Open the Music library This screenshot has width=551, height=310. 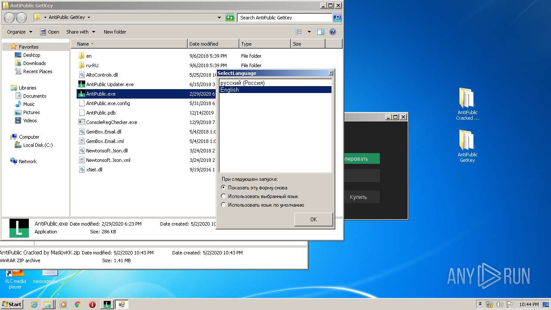point(29,104)
